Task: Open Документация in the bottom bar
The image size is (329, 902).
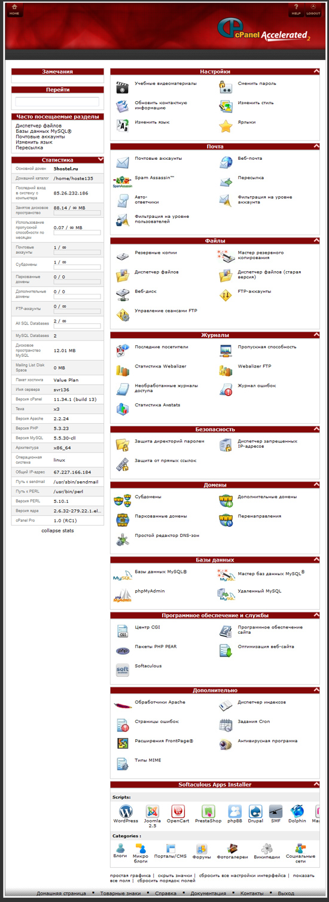Action: [208, 893]
